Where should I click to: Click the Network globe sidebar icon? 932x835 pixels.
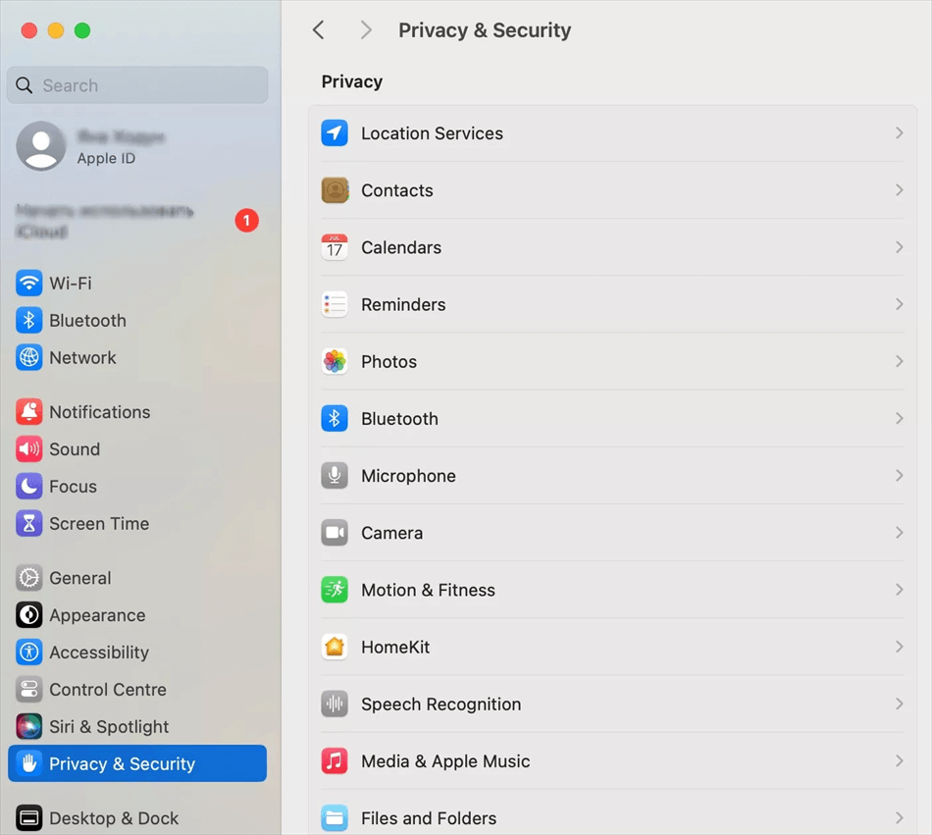pos(29,358)
